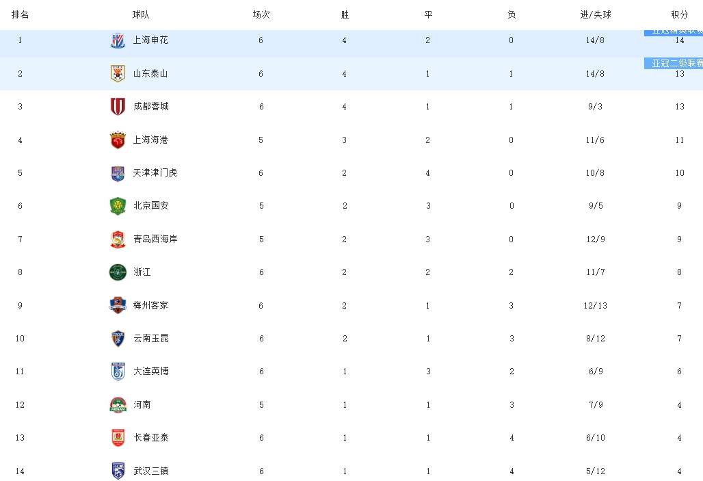Image resolution: width=703 pixels, height=481 pixels.
Task: Sort by the 积分 column header
Action: click(679, 15)
